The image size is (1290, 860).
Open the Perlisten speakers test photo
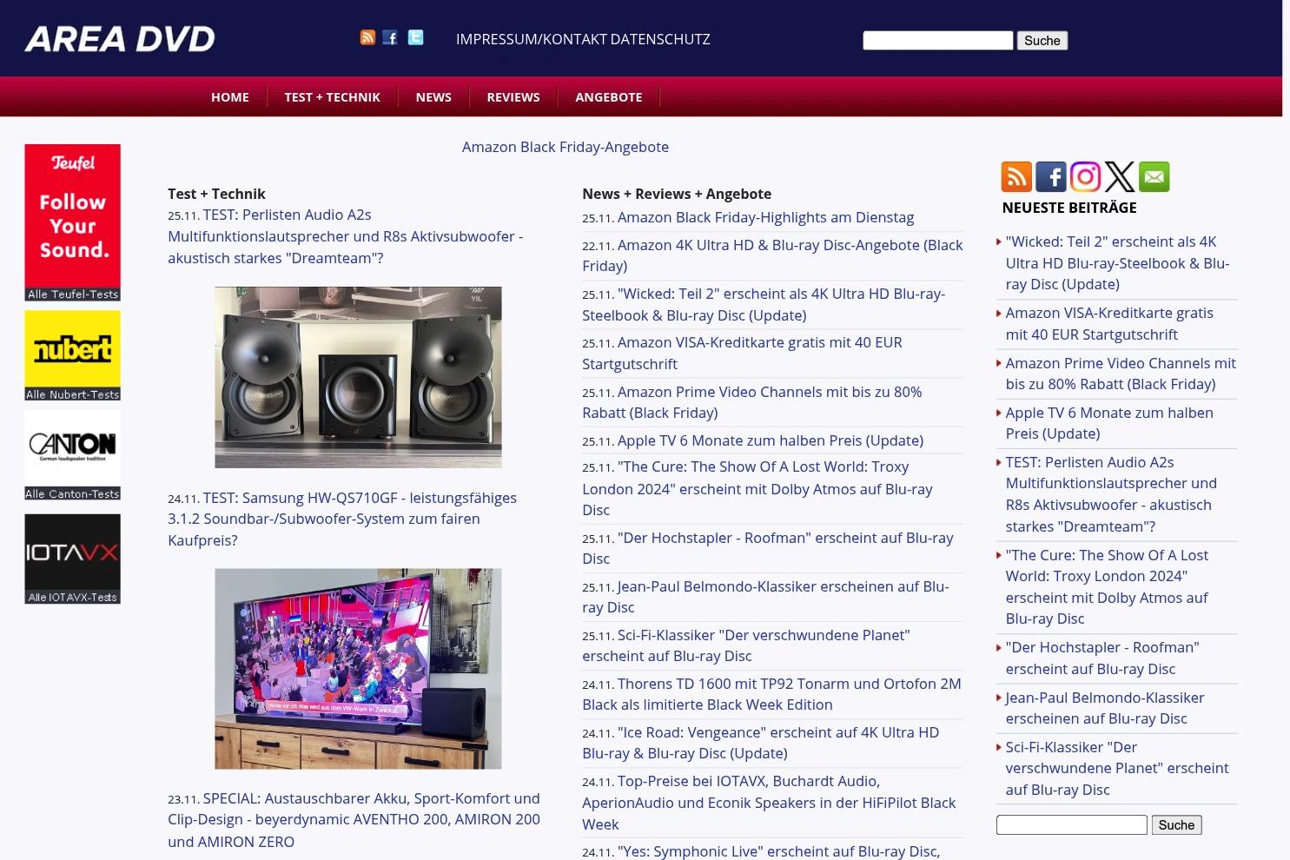(x=358, y=377)
